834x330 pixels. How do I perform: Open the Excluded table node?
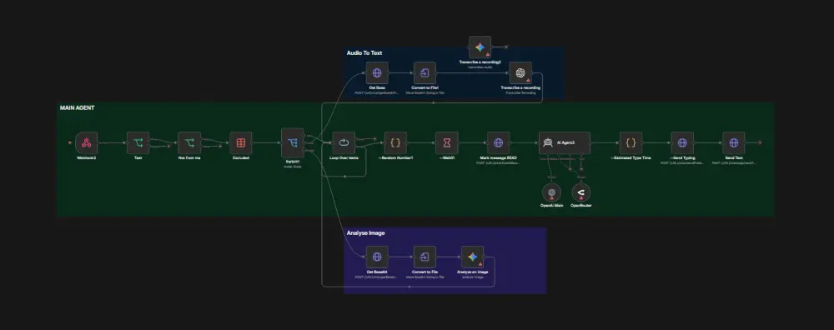[x=240, y=143]
